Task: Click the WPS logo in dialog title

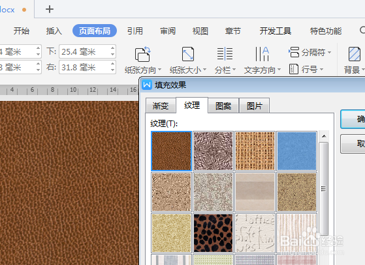Action: click(x=147, y=85)
